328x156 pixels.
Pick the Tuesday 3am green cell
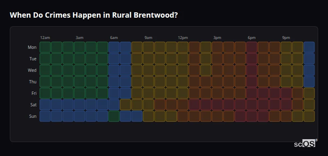coord(80,59)
